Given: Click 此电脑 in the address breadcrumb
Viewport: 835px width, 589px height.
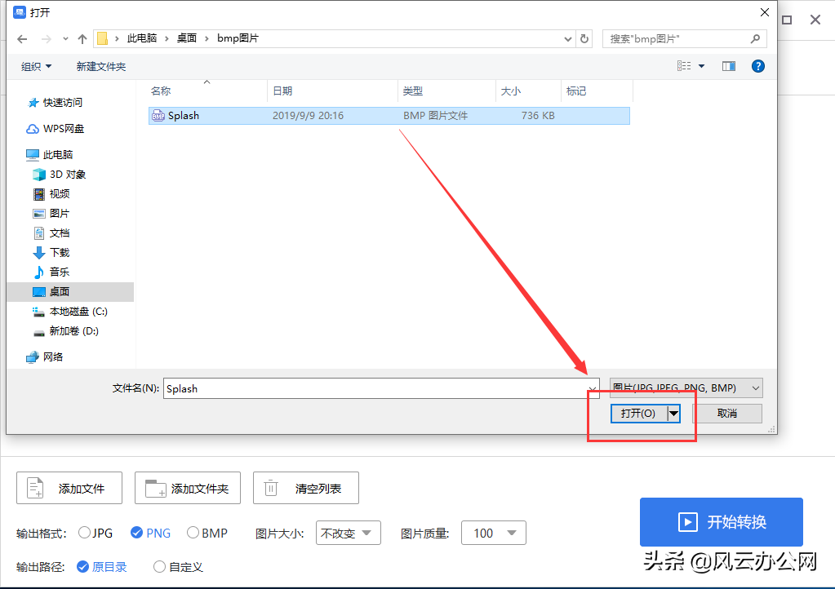Looking at the screenshot, I should (x=142, y=38).
